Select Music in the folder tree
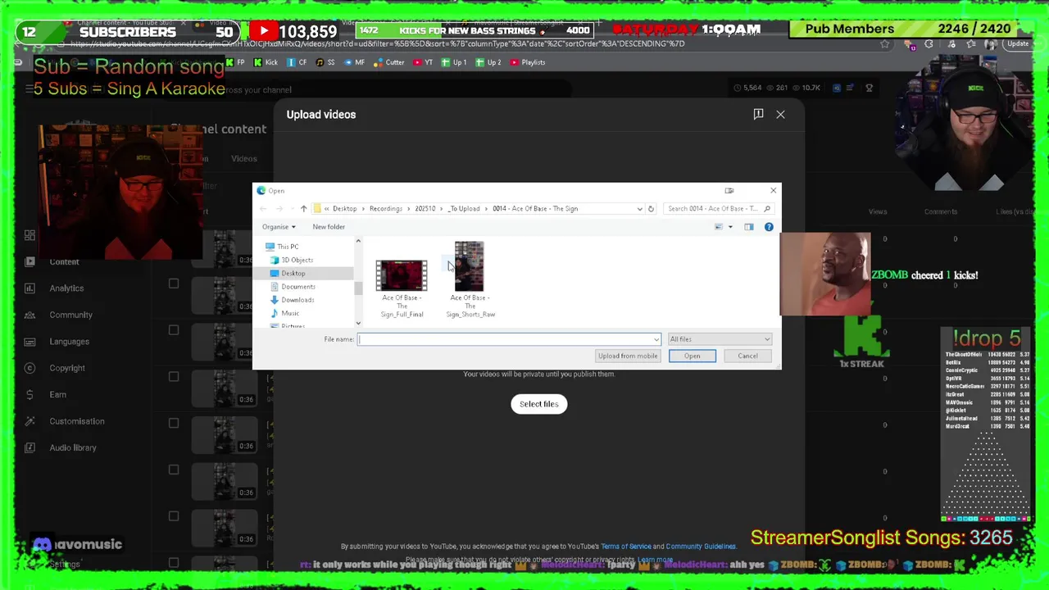The image size is (1049, 590). tap(284, 313)
